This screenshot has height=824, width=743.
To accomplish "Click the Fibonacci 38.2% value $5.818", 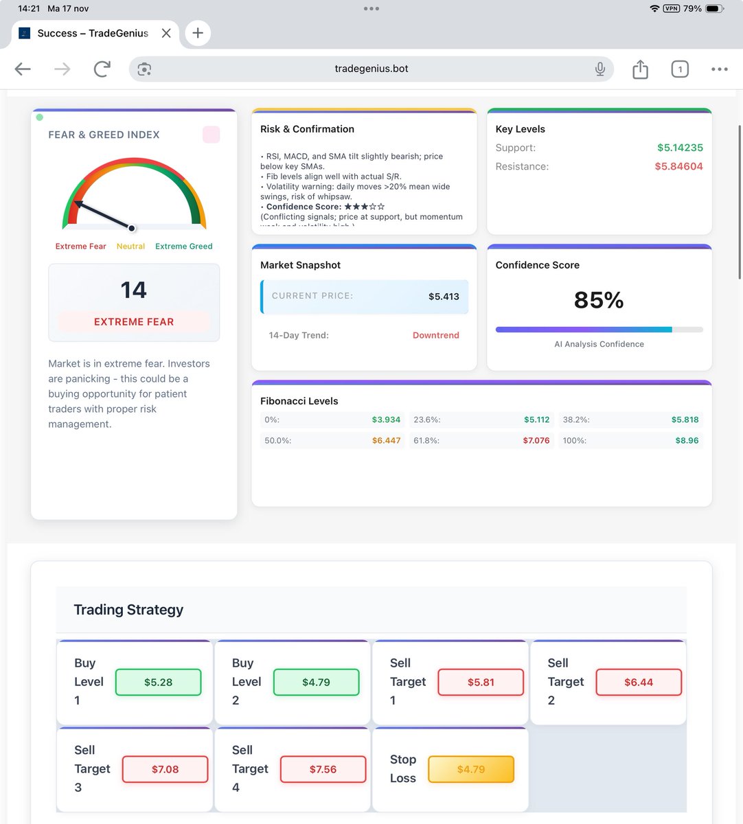I will point(685,420).
